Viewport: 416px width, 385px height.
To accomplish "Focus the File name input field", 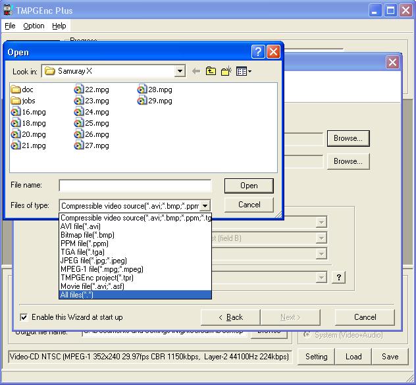I will coord(135,185).
